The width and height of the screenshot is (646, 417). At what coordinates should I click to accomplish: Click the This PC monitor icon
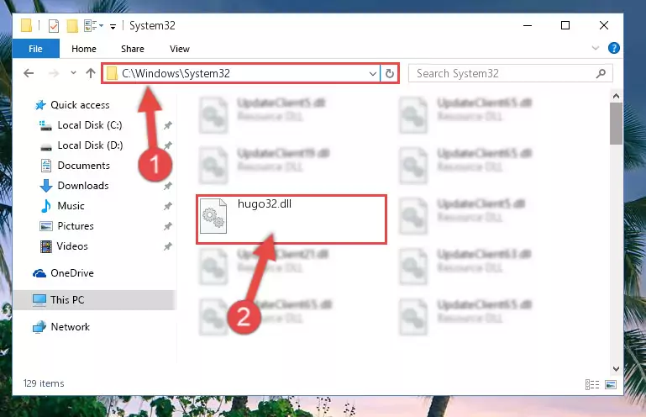point(39,300)
